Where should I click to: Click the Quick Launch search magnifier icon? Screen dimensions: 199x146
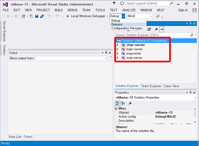[171, 3]
